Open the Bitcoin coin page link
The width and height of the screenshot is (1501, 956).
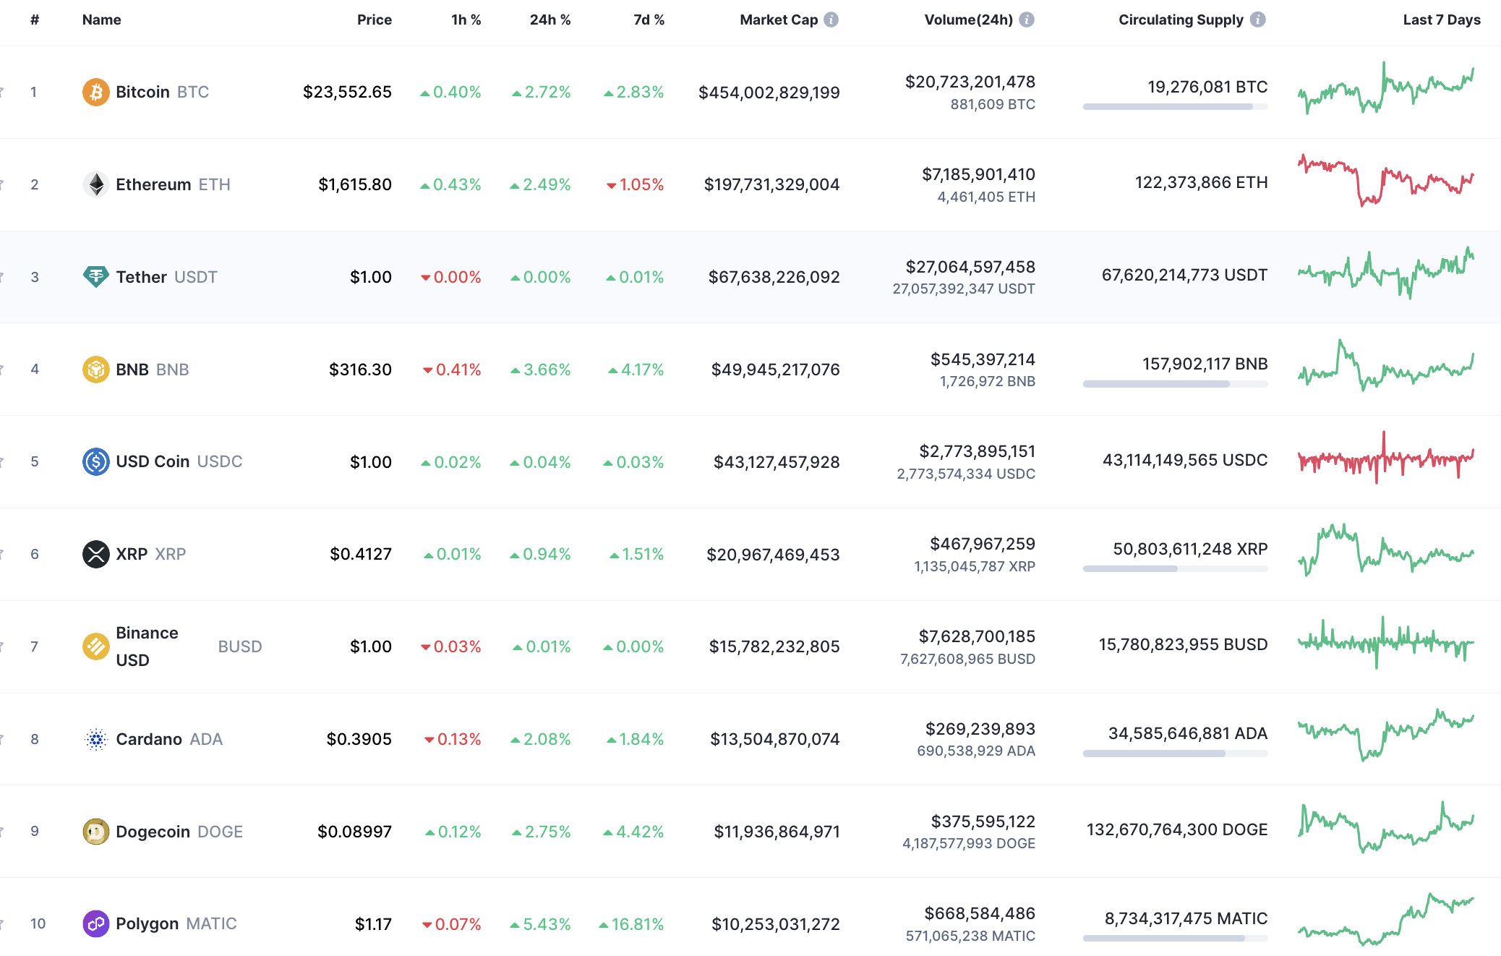tap(143, 92)
